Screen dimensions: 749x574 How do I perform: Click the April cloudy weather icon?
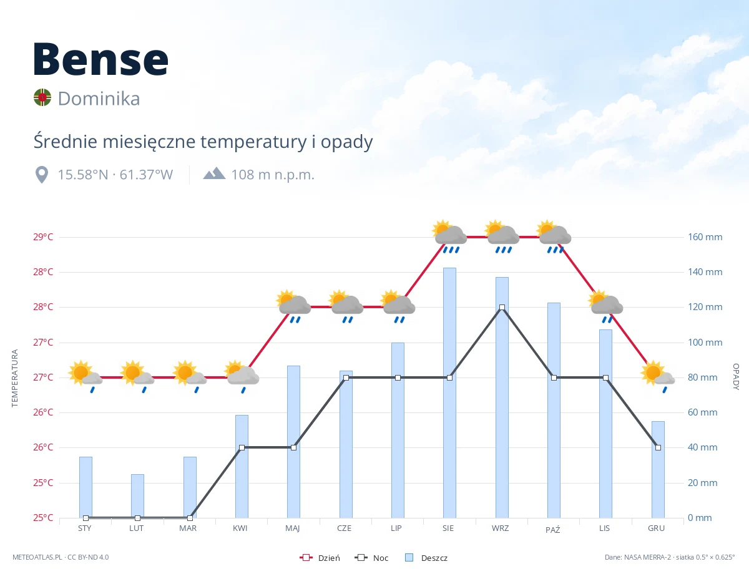[242, 376]
